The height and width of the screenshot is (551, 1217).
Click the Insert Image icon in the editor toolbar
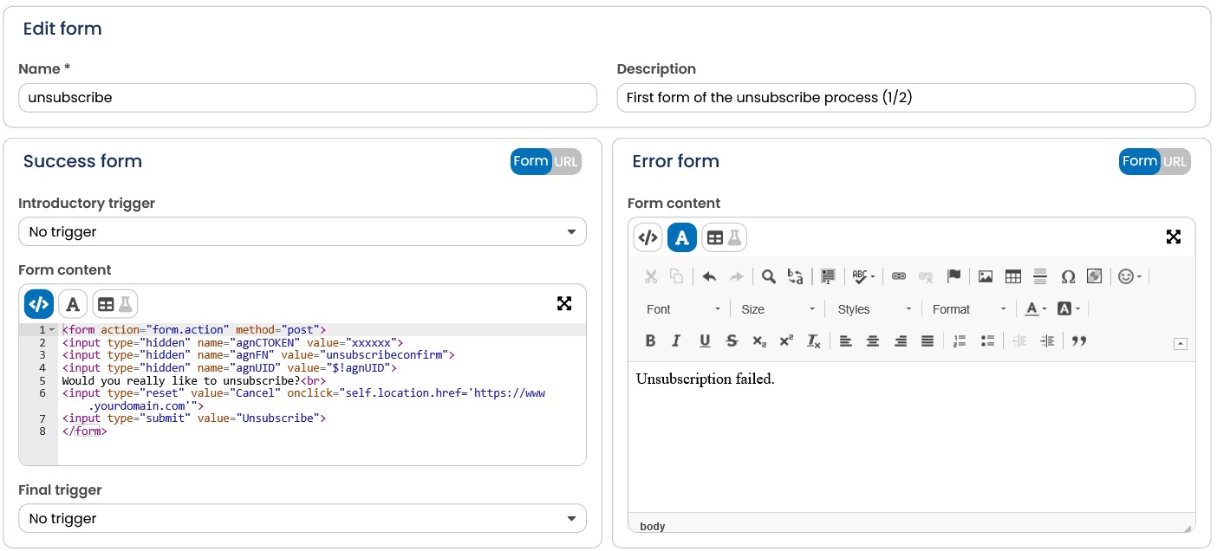pyautogui.click(x=986, y=276)
